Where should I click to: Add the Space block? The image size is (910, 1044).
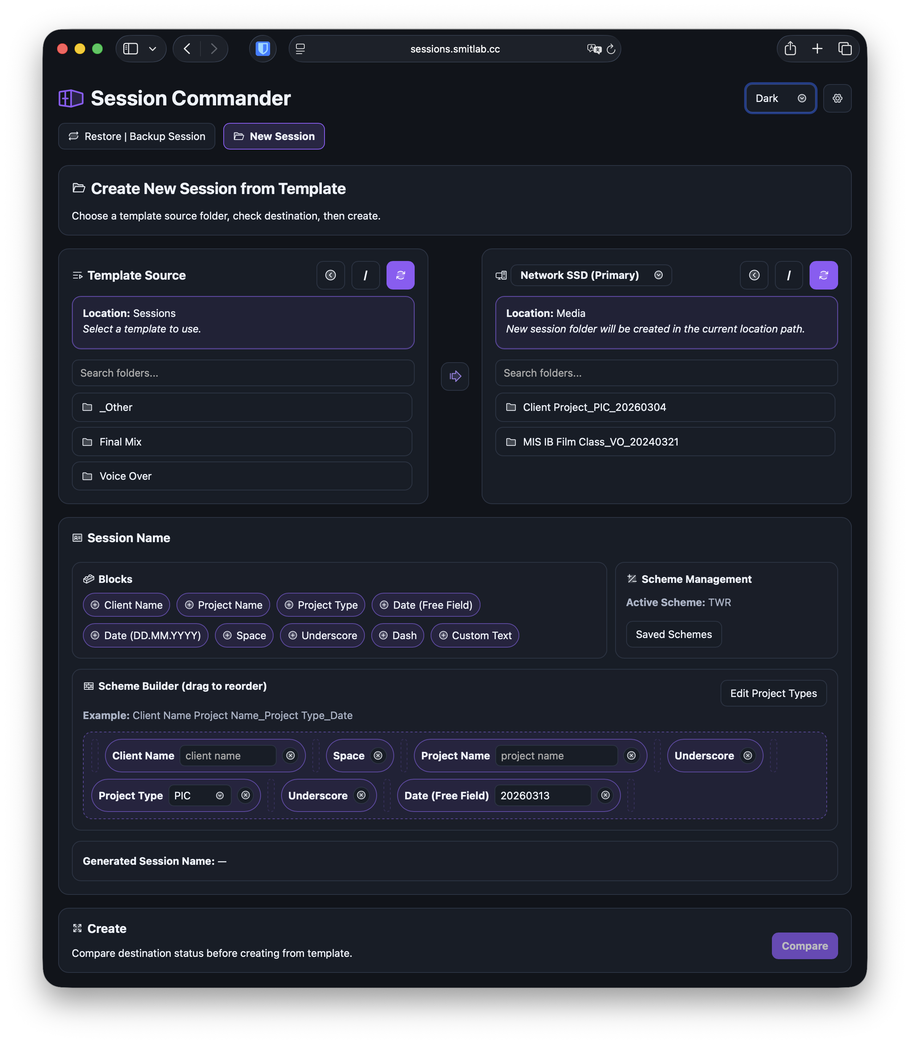pyautogui.click(x=244, y=635)
